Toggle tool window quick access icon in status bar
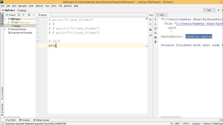The width and height of the screenshot is (223, 125). tap(3, 124)
